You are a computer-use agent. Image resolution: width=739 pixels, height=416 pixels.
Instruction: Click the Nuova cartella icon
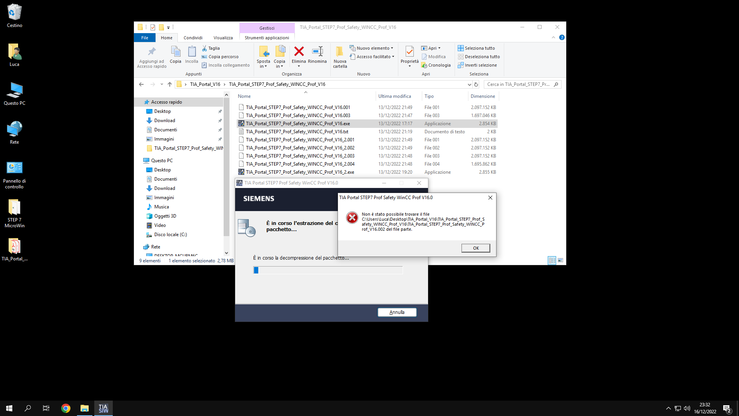pyautogui.click(x=340, y=52)
